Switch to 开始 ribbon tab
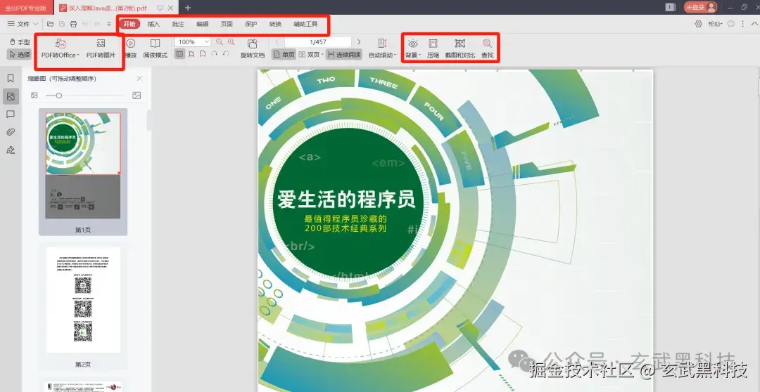The width and height of the screenshot is (760, 392). (x=129, y=24)
